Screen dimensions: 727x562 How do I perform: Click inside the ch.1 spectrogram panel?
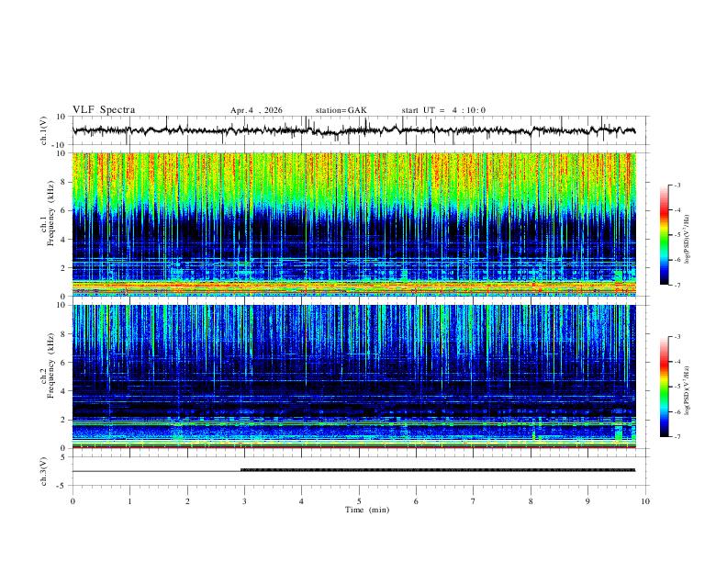coord(353,224)
